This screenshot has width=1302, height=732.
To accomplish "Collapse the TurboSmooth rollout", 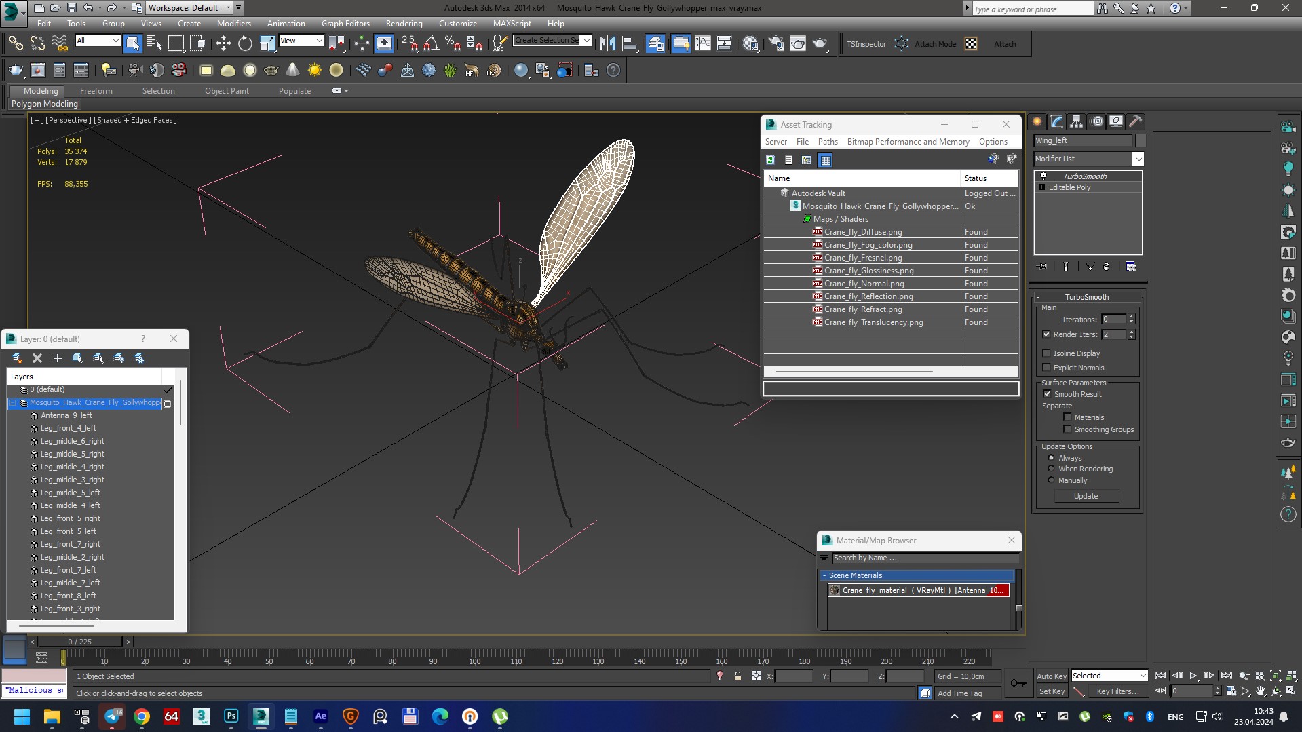I will pos(1086,297).
